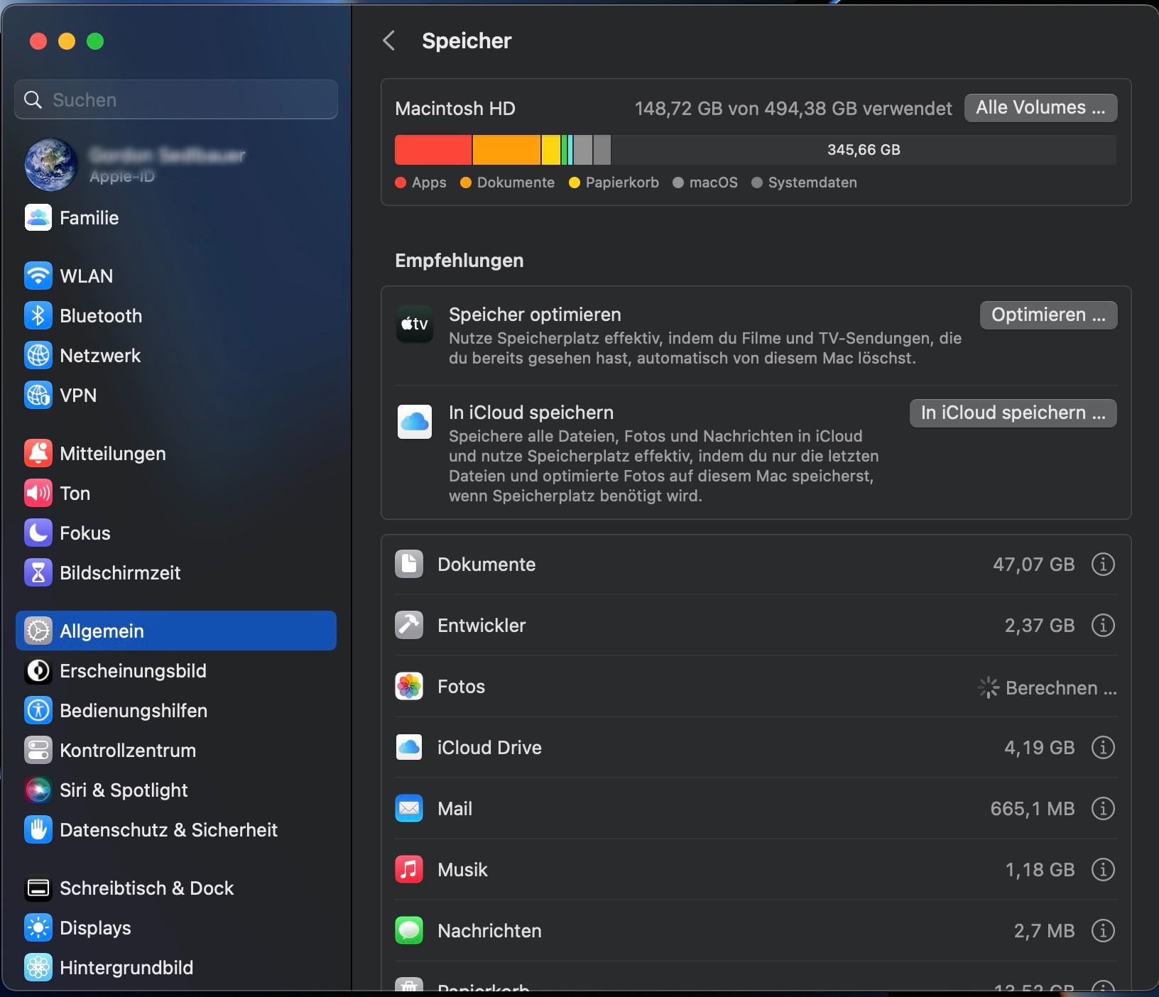Click the Systemdaten legend label
This screenshot has width=1159, height=997.
pyautogui.click(x=812, y=182)
